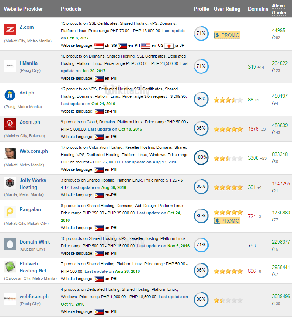
Task: Click Zoom.ph's five-star user rating
Action: 228,129
